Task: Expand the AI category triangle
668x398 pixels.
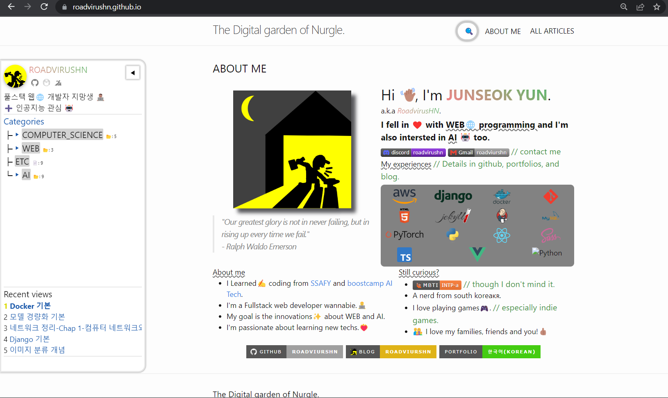Action: click(x=17, y=174)
